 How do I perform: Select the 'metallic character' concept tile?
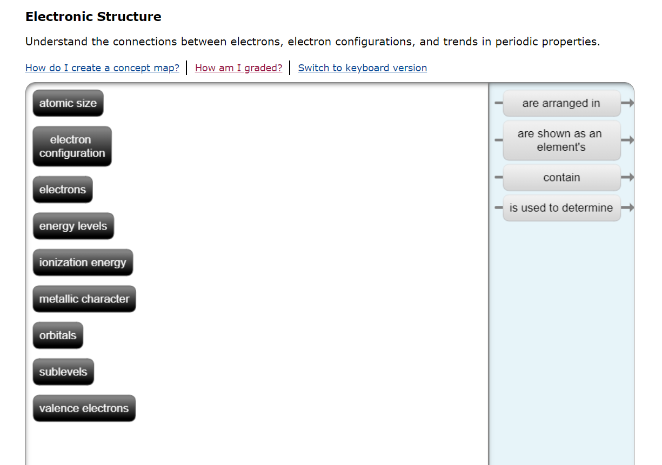click(x=84, y=299)
